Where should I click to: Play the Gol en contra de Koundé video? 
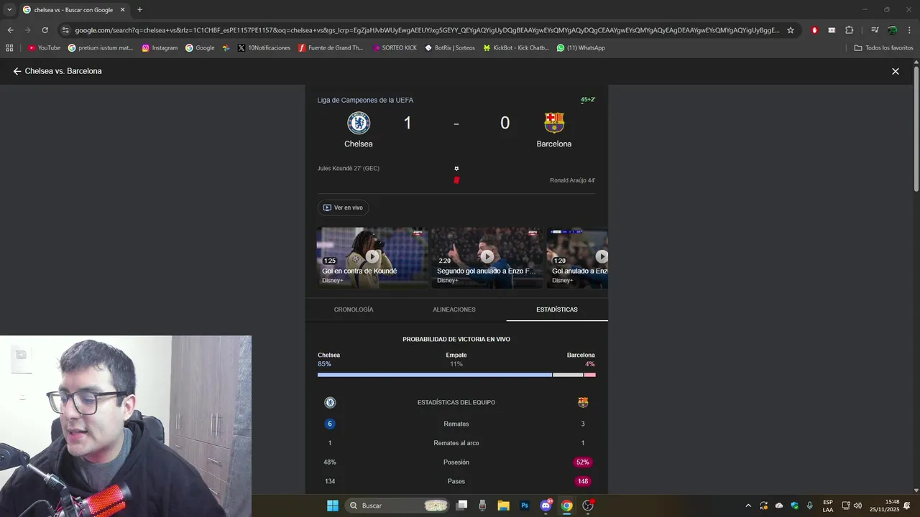372,257
